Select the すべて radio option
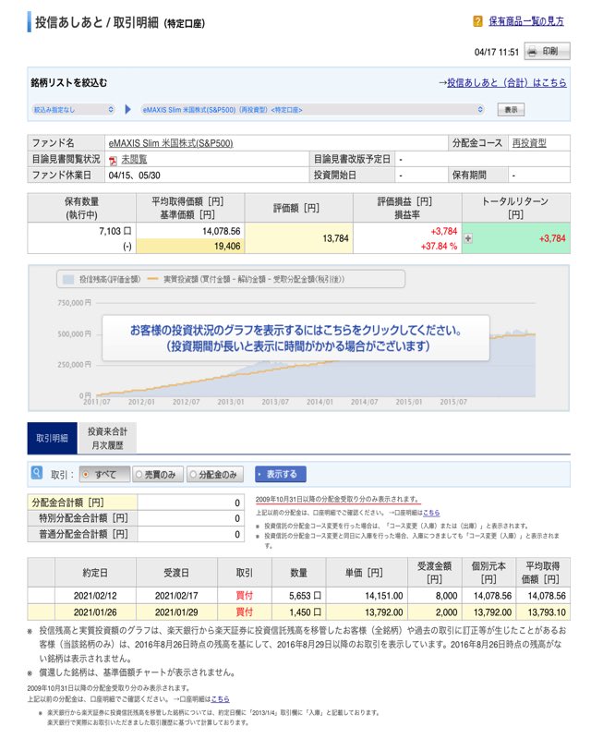 86,474
